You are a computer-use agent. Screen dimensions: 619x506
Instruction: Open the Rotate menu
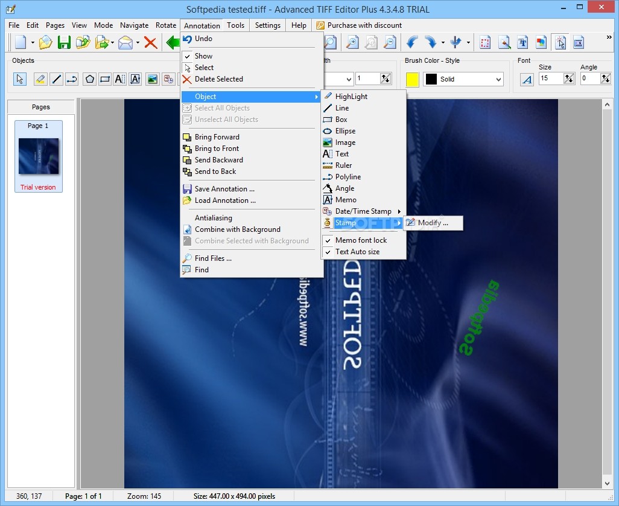[166, 25]
